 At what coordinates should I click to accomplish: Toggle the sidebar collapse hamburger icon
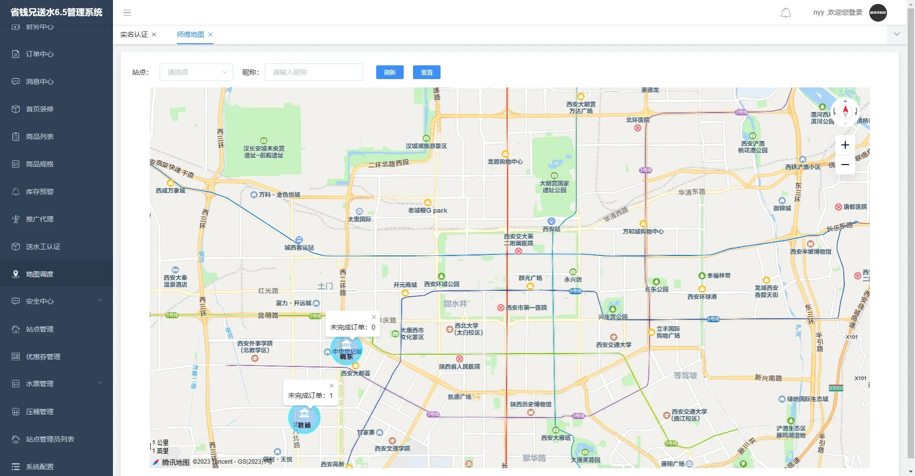tap(127, 13)
